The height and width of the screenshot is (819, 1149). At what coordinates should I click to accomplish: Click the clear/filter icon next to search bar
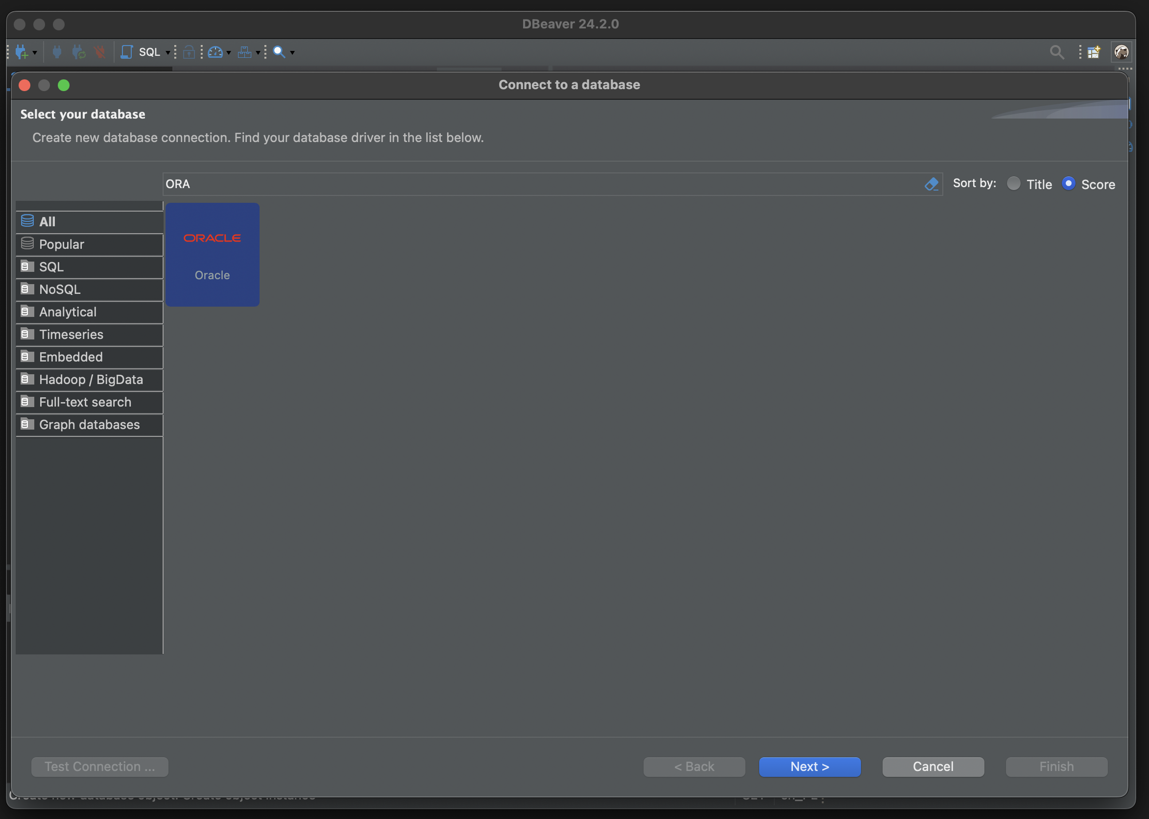click(x=931, y=184)
